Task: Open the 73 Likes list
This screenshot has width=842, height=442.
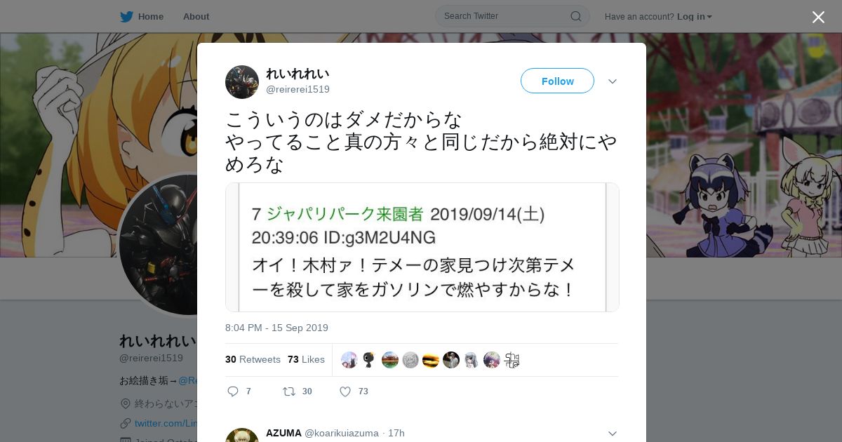Action: (x=306, y=359)
